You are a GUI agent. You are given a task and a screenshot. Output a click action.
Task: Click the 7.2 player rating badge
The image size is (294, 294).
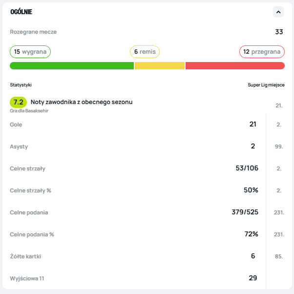18,102
